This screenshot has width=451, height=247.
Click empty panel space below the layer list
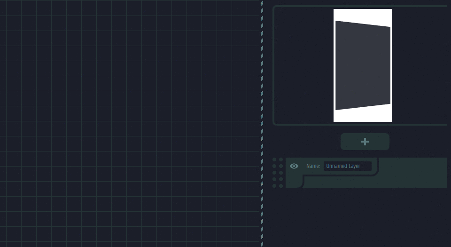click(x=357, y=216)
